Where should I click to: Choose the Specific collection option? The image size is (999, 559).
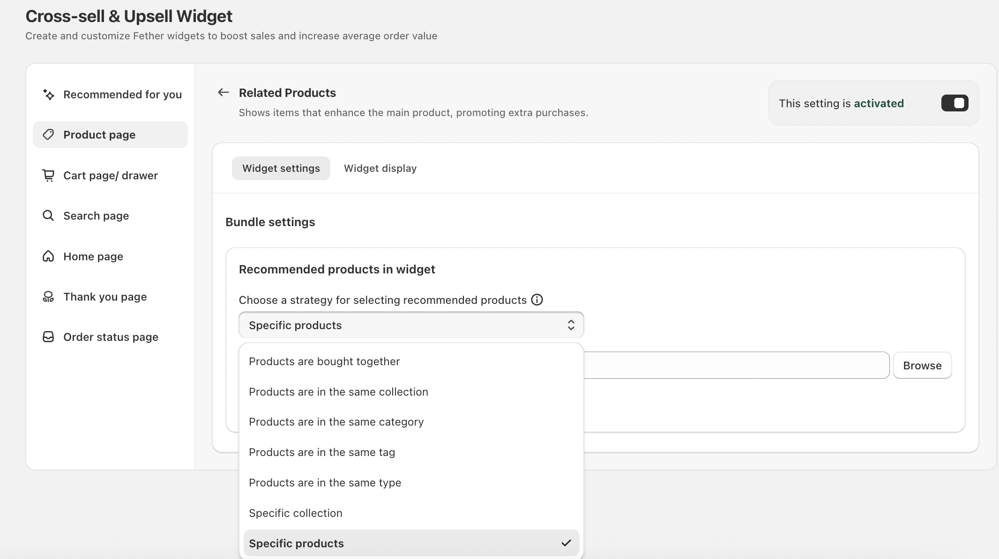click(296, 513)
